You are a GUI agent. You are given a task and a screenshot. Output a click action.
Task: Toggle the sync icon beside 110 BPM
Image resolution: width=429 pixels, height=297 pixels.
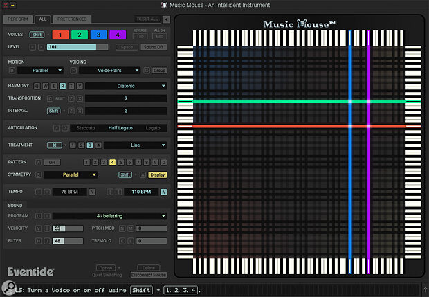click(x=163, y=192)
